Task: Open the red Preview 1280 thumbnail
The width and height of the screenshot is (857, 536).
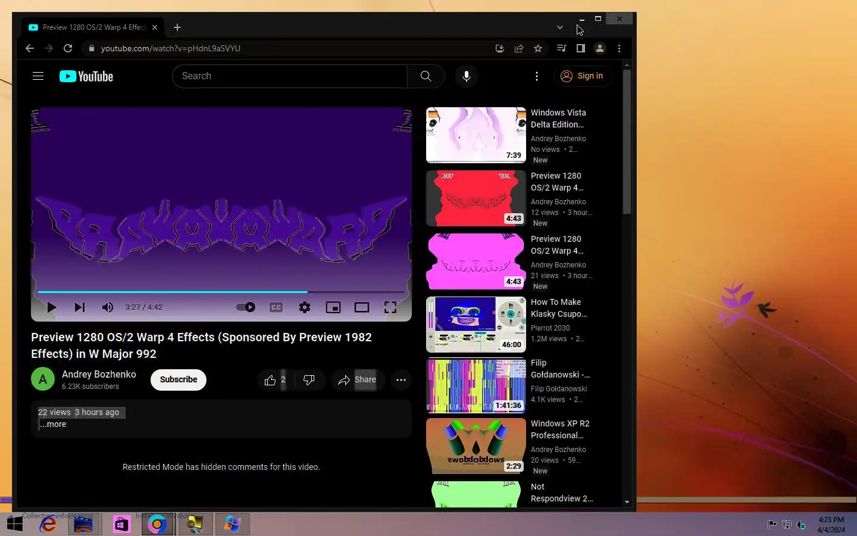Action: 476,198
